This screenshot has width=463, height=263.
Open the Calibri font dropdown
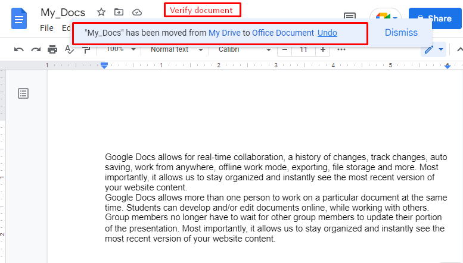[x=245, y=49]
